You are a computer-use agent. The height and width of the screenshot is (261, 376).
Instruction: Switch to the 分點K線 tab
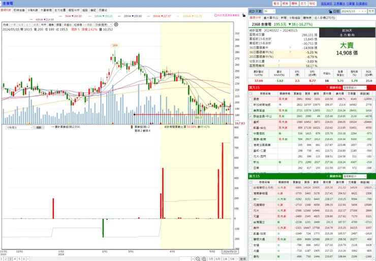click(33, 10)
